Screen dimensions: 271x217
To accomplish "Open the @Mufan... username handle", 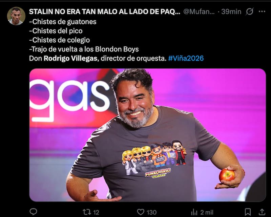I will click(199, 12).
